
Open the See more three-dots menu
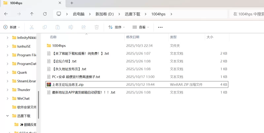160,27
